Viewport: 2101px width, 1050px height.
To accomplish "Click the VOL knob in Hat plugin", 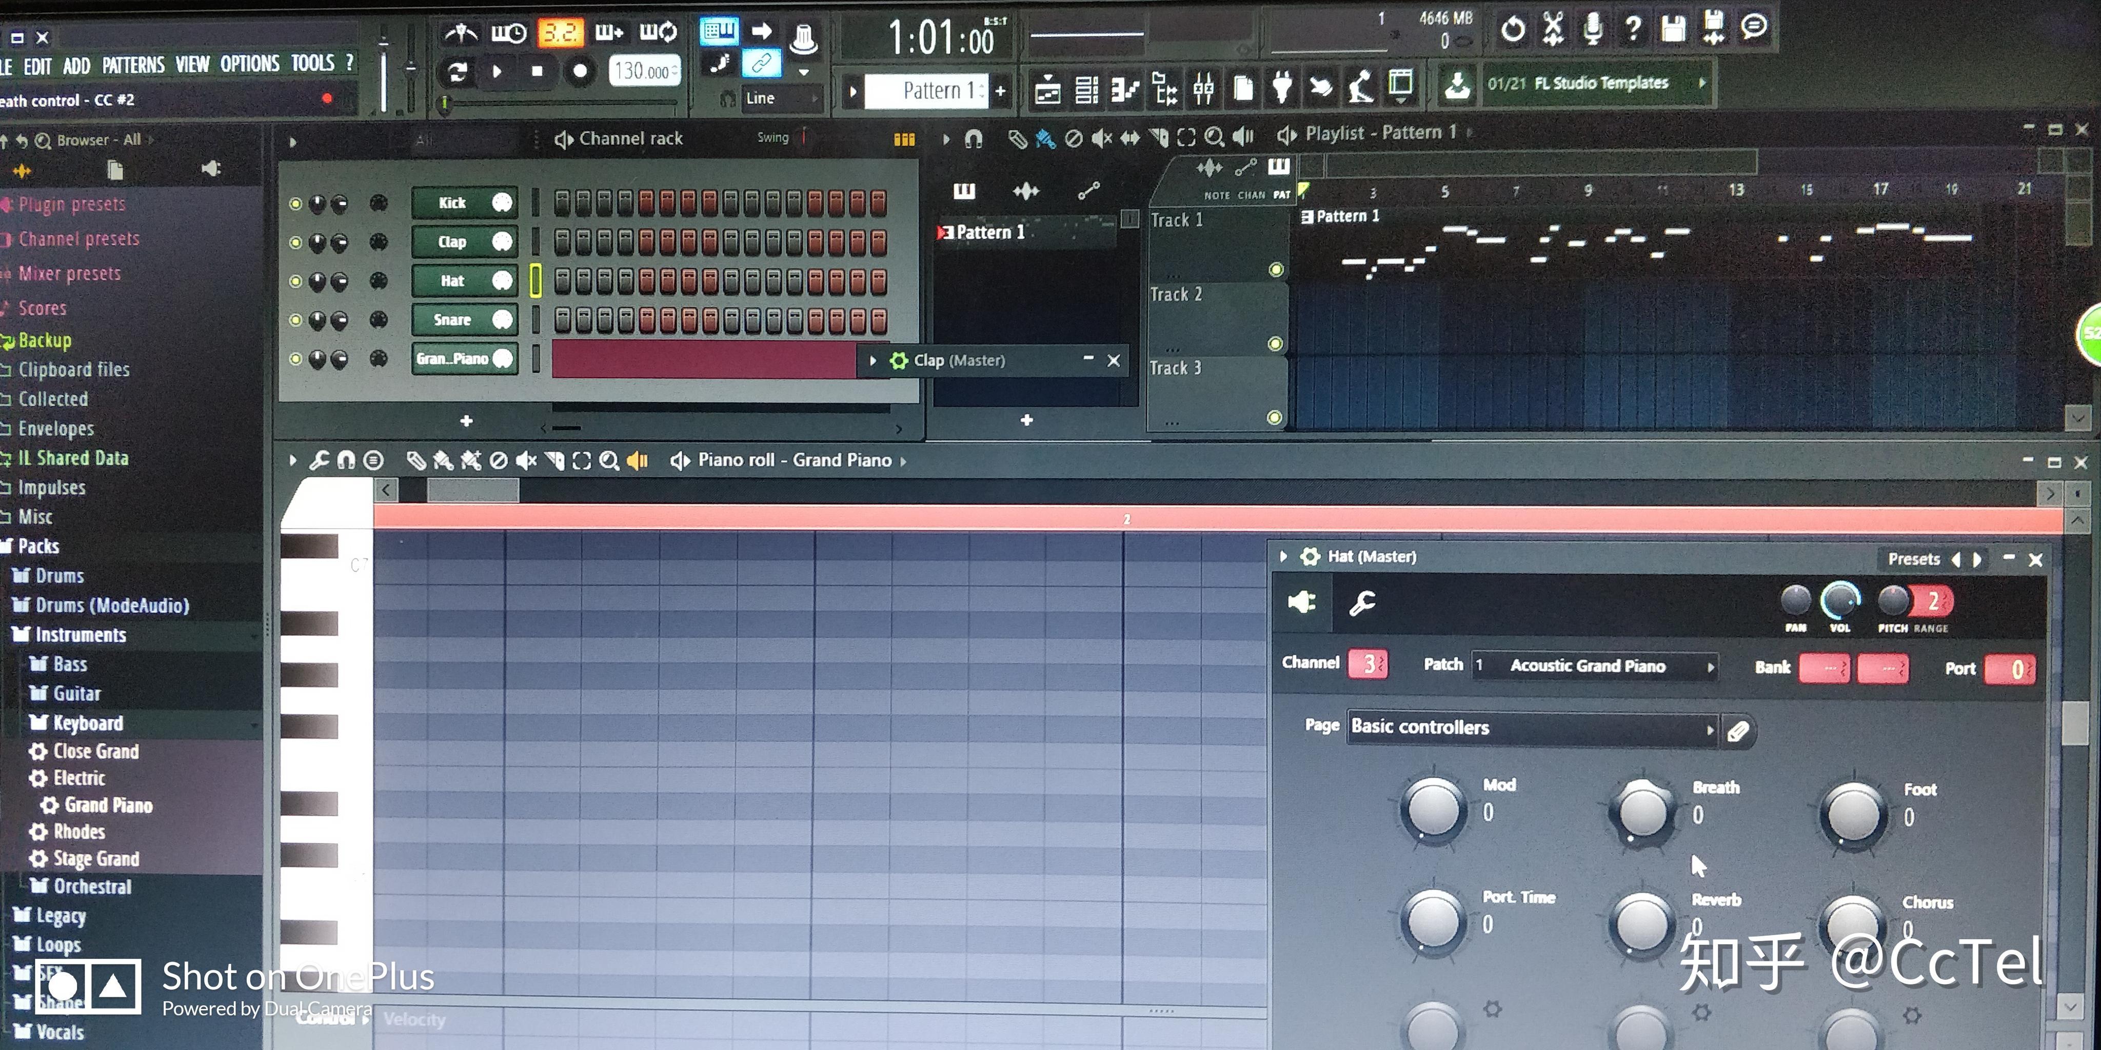I will click(x=1840, y=601).
